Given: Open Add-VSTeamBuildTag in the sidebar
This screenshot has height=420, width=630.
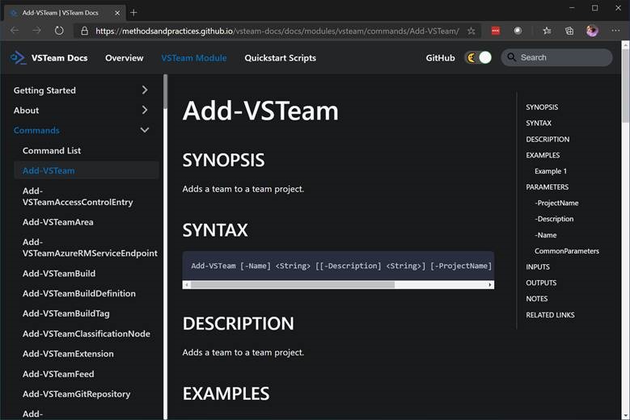Looking at the screenshot, I should tap(66, 313).
